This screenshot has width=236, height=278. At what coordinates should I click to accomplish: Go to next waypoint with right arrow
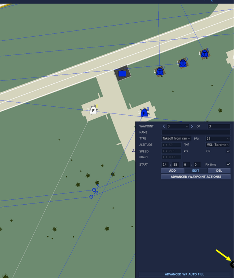click(192, 126)
